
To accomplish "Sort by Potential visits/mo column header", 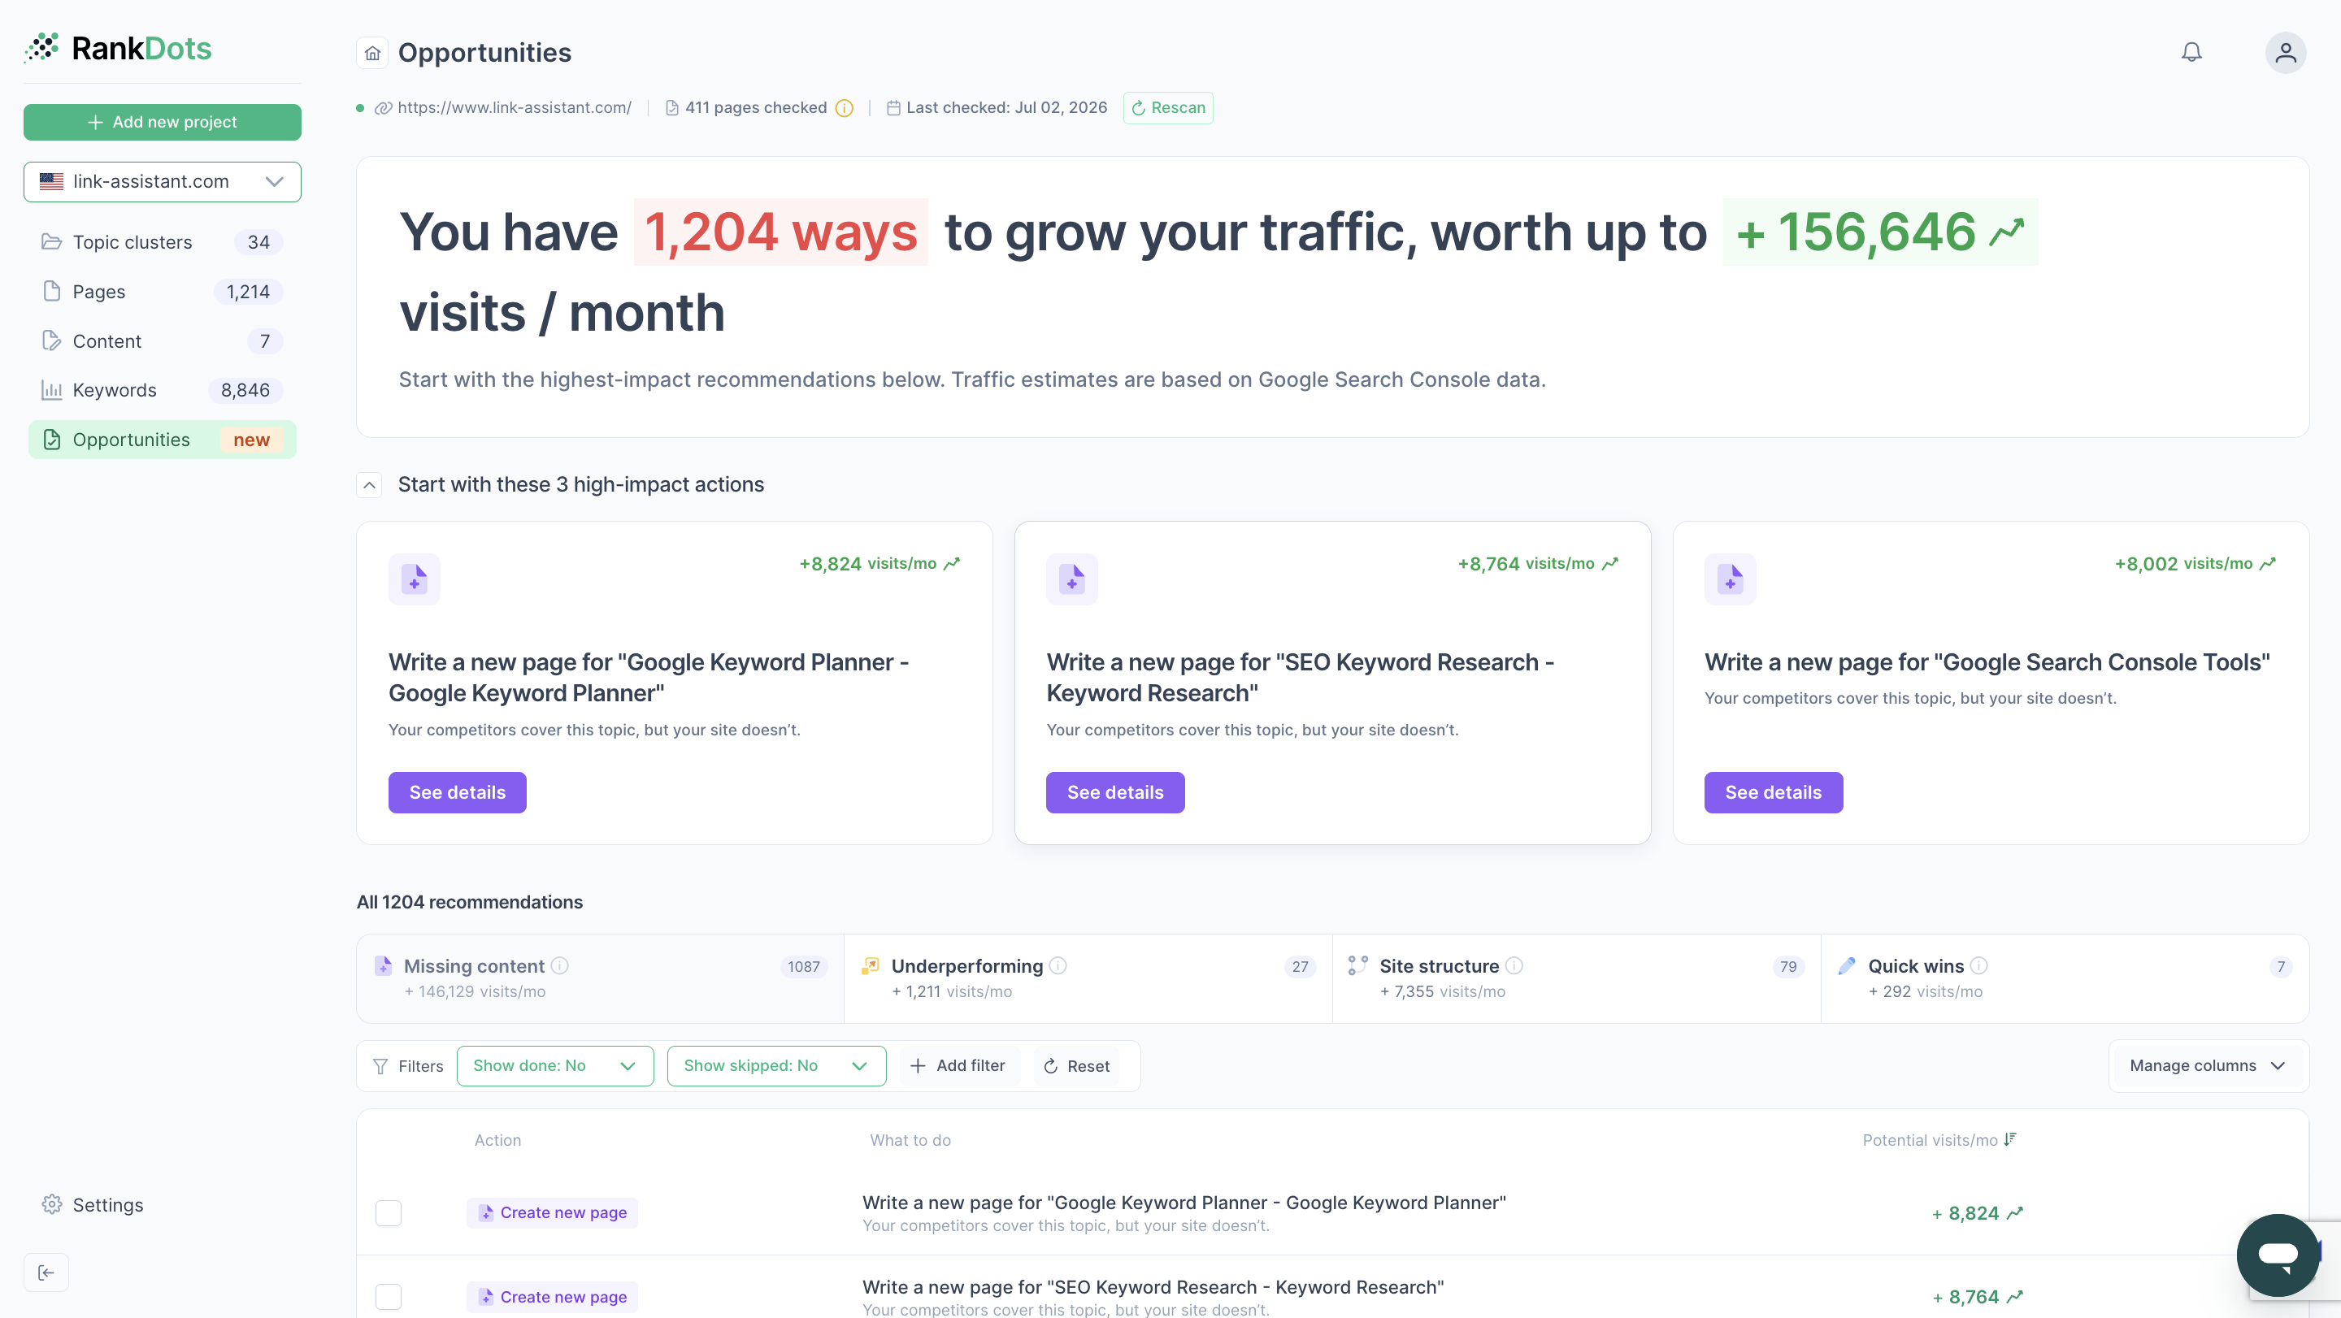I will click(1939, 1140).
